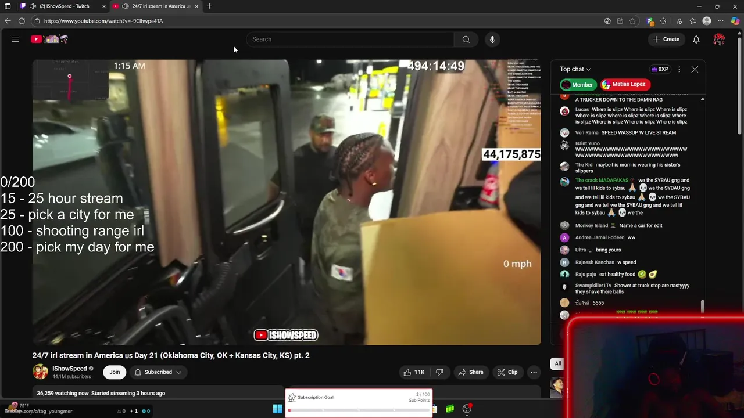Close the 24/7 irl stream tab
The image size is (744, 418).
196,6
